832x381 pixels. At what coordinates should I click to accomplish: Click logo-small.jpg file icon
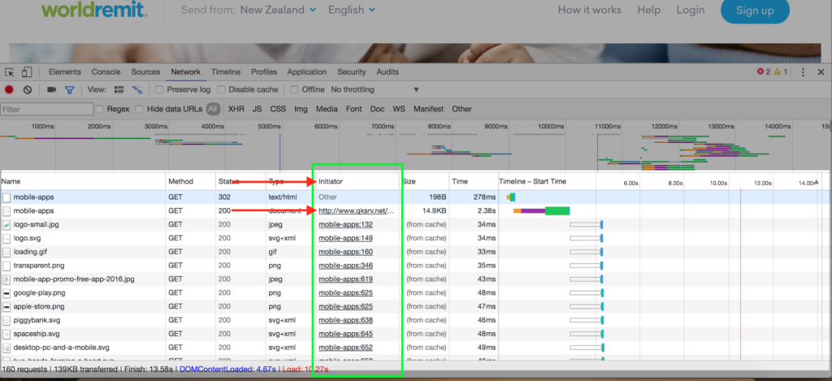coord(6,224)
